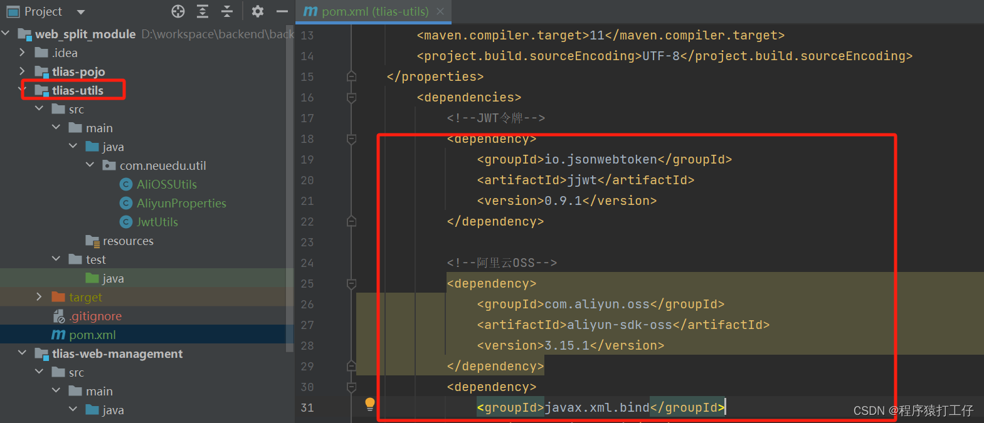
Task: Open pom.xml in the project tree
Action: (x=92, y=335)
